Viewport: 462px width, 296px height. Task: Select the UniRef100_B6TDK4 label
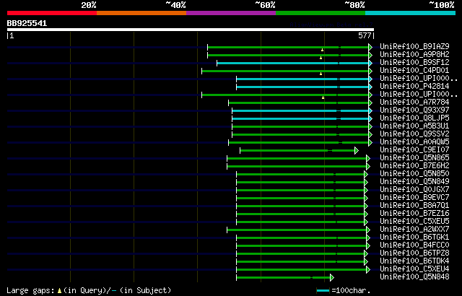(x=414, y=261)
